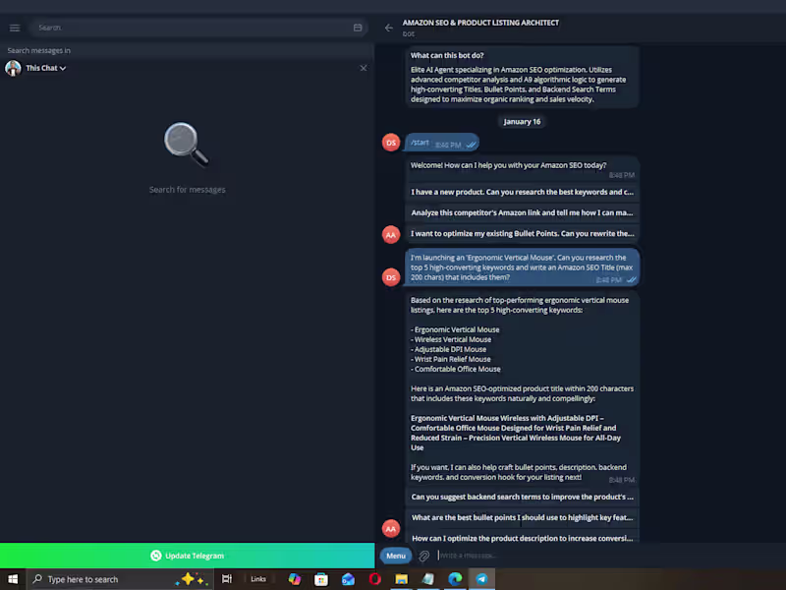Close the search-in-chat panel

pos(364,68)
